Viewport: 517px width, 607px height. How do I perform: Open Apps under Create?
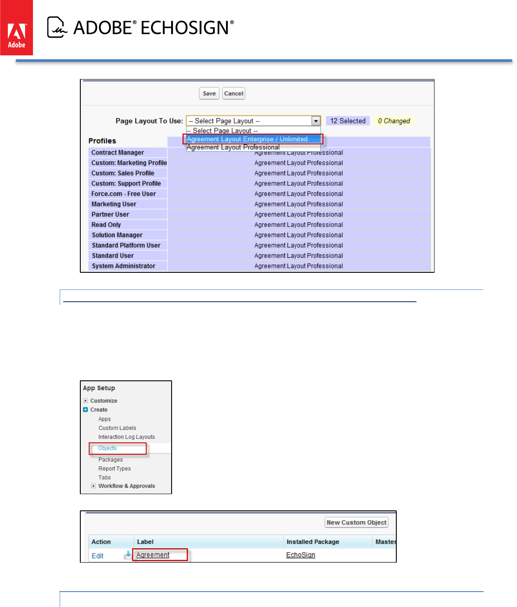104,419
